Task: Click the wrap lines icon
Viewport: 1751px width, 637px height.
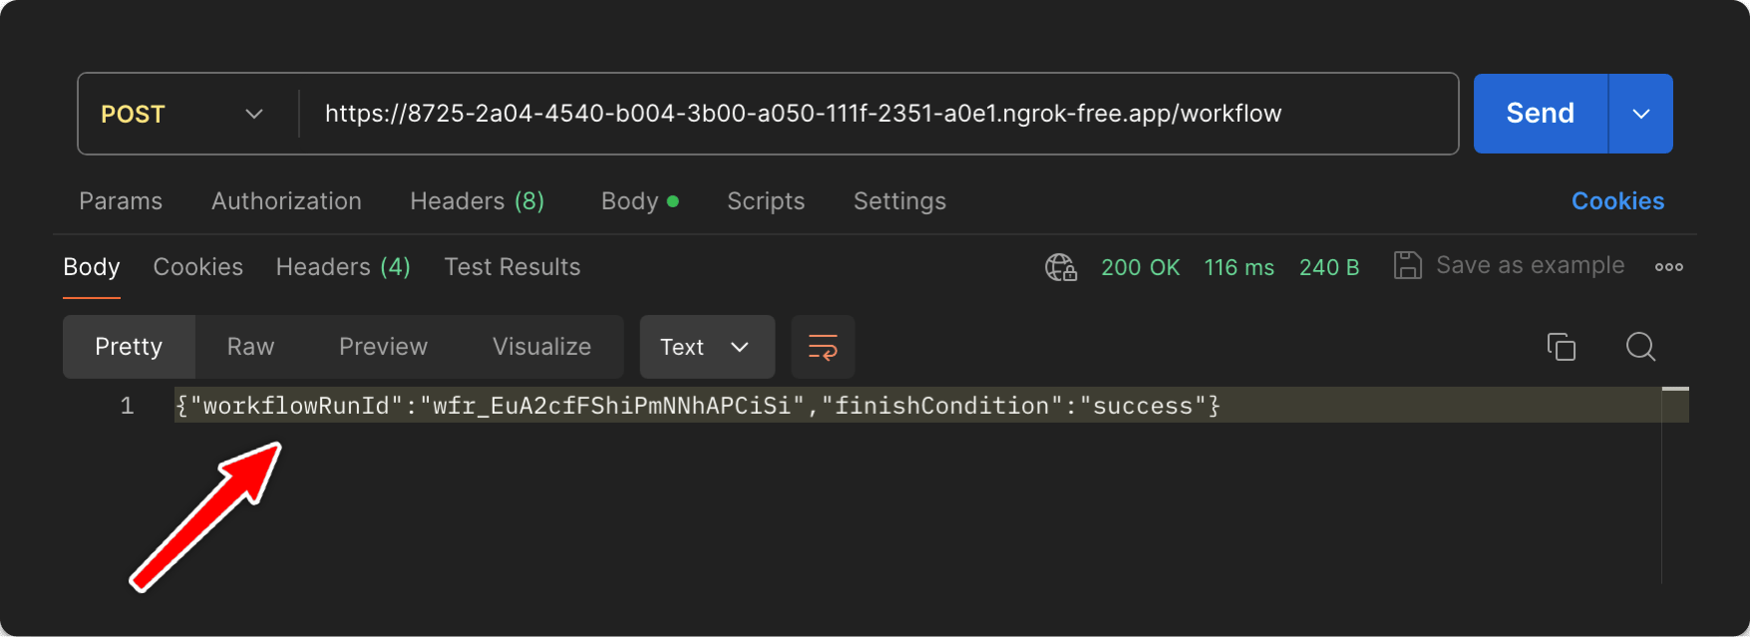Action: (823, 347)
